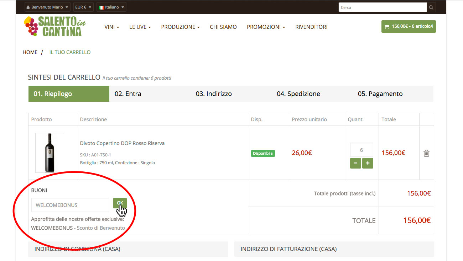Screen dimensions: 463x261
Task: Open the EUR € currency dropdown
Action: (x=84, y=7)
